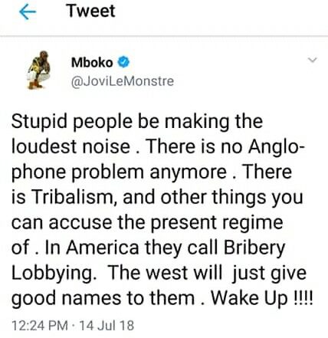Tap the blue verified badge
The width and height of the screenshot is (328, 338).
[123, 62]
